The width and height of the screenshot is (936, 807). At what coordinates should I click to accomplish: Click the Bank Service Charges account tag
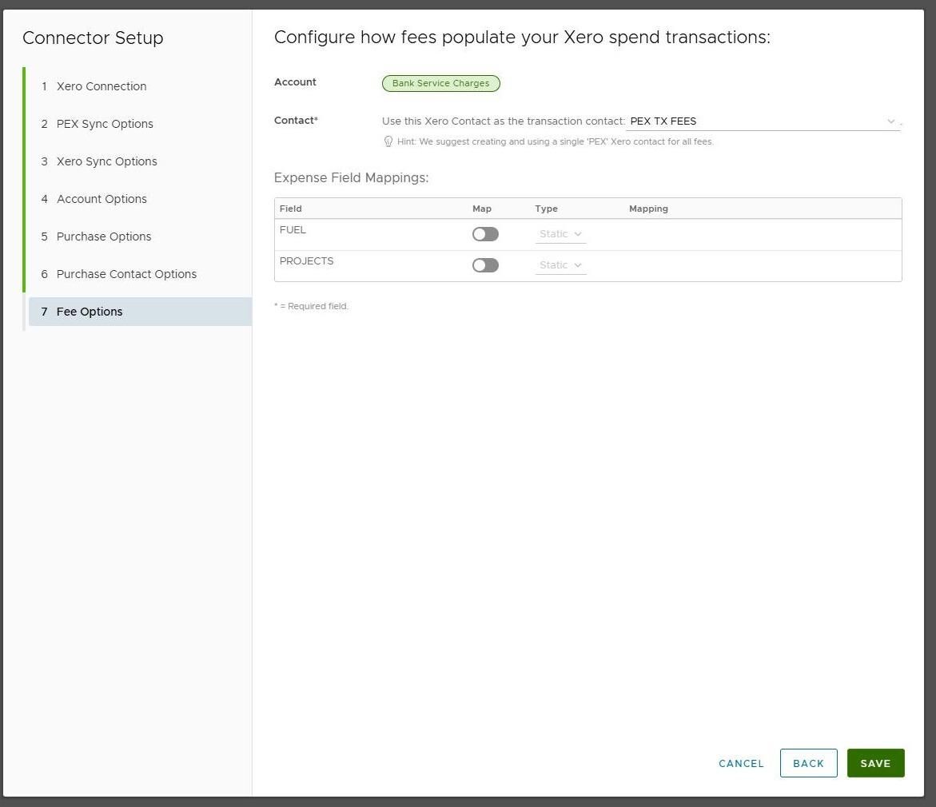click(440, 83)
